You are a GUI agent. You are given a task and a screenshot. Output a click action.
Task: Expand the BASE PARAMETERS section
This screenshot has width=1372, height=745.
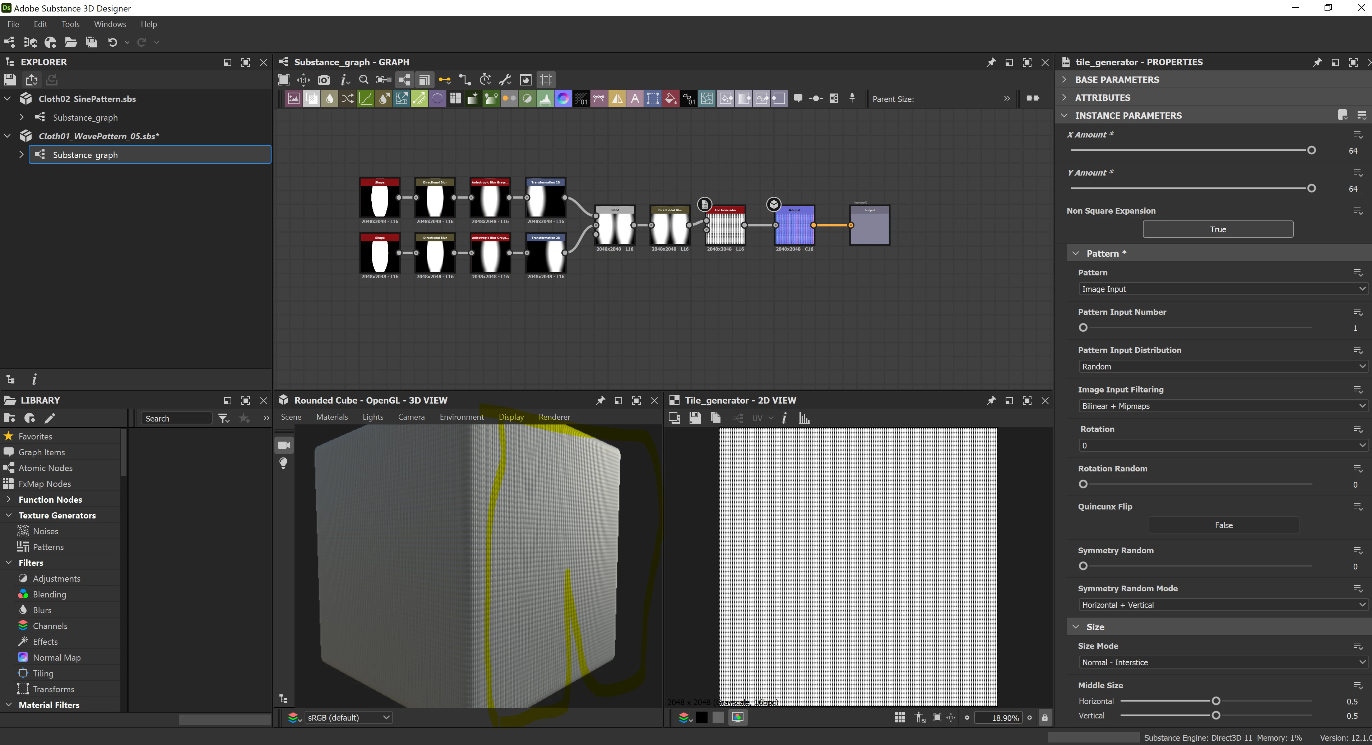(x=1116, y=80)
